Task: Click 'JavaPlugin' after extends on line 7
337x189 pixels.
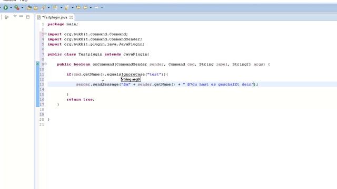Action: (x=135, y=55)
